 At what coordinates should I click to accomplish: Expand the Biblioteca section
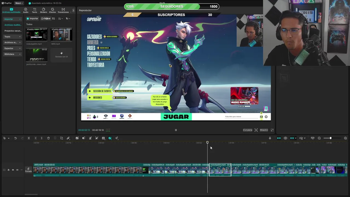coord(12,54)
